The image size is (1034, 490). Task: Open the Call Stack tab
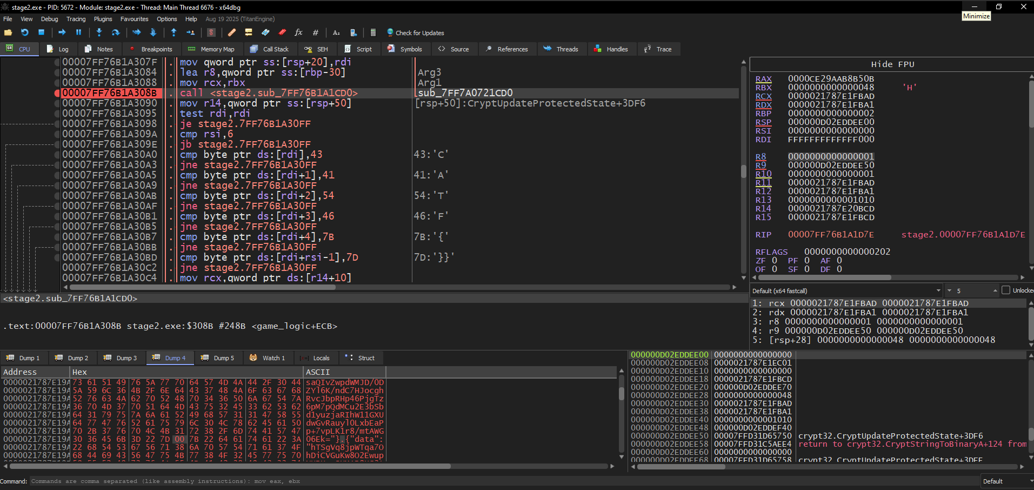coord(269,49)
